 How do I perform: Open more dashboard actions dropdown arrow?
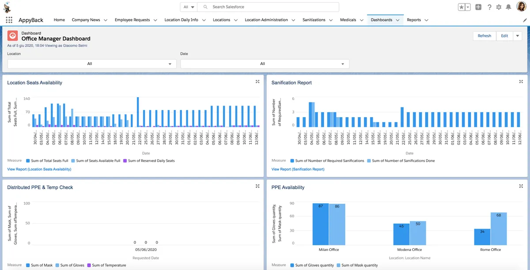tap(518, 36)
